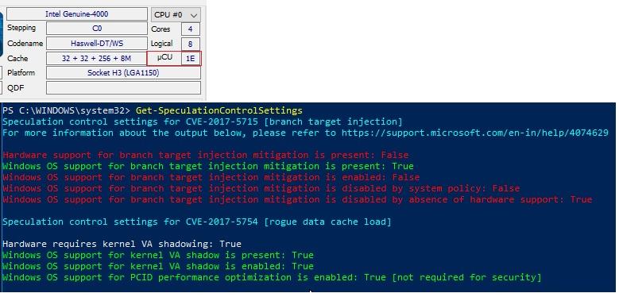This screenshot has width=619, height=297.
Task: Click the disabled by system policy: False line
Action: coord(261,188)
